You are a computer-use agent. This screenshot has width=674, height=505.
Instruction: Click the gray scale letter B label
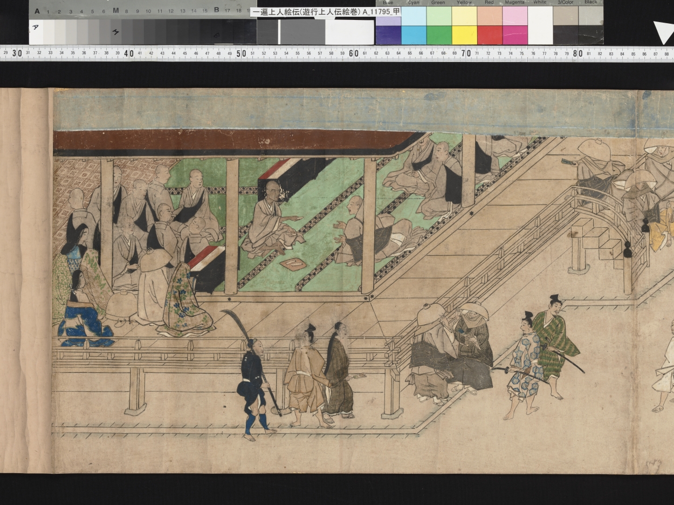[x=216, y=10]
